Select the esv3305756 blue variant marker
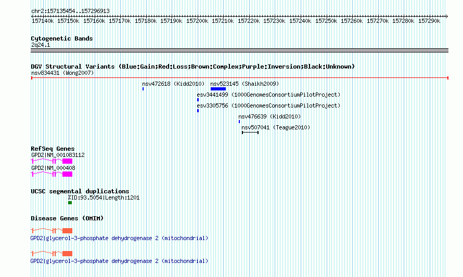The width and height of the screenshot is (463, 277). [198, 111]
